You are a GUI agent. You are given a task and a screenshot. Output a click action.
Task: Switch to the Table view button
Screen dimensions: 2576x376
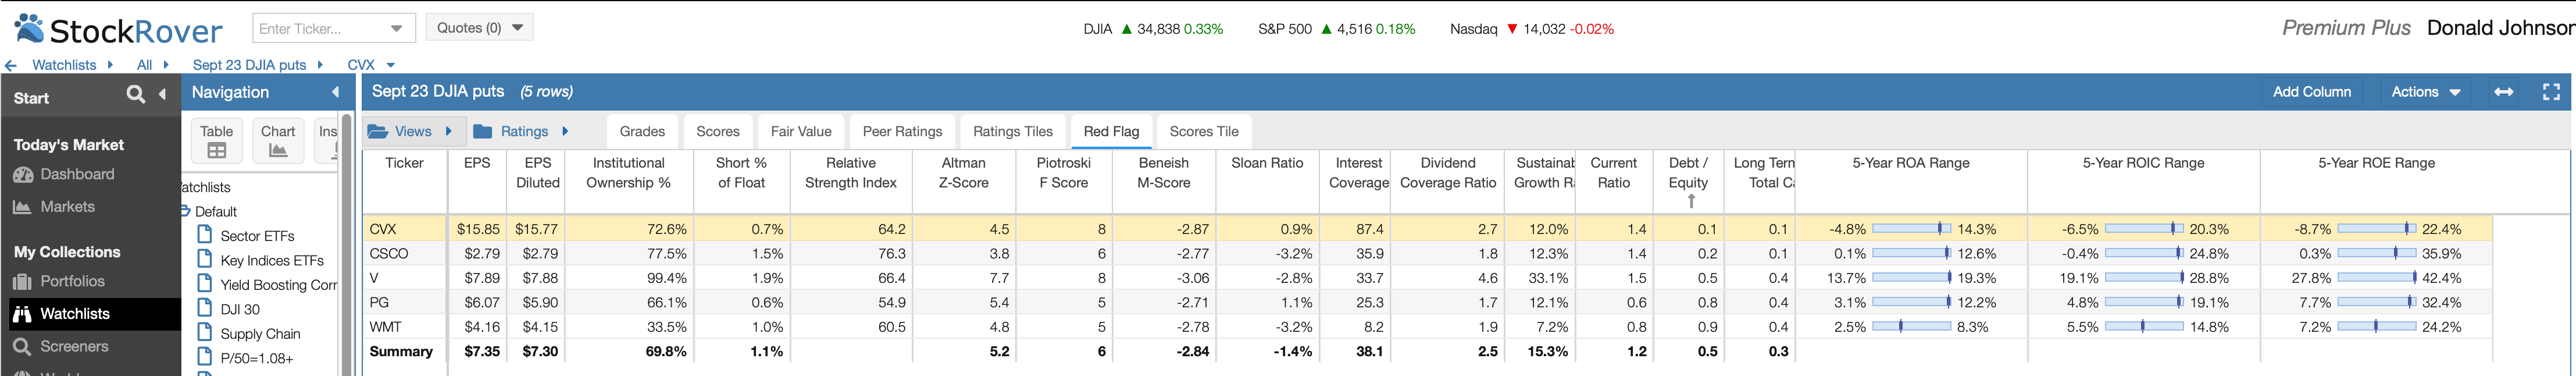pos(217,141)
